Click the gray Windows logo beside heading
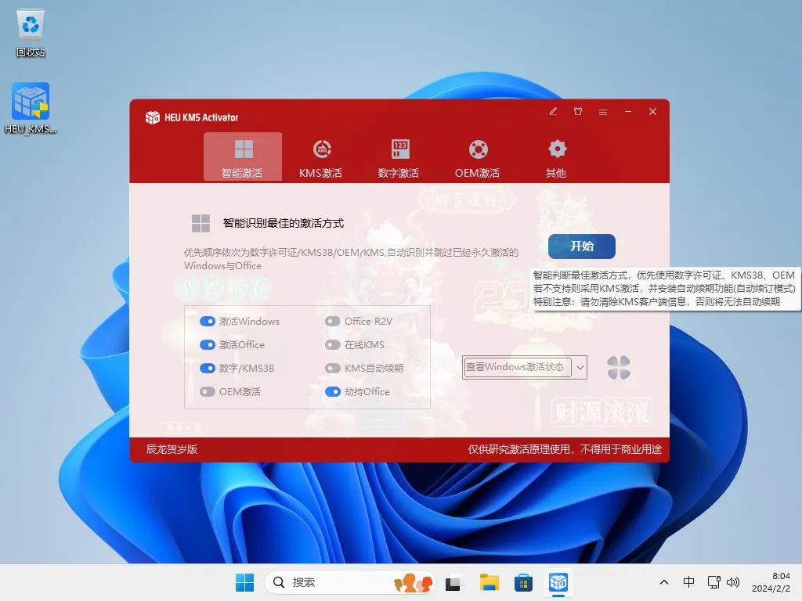This screenshot has height=601, width=802. point(200,223)
